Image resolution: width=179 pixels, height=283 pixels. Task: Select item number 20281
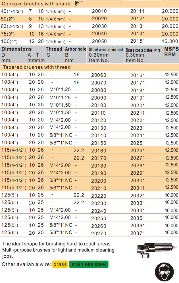pyautogui.click(x=138, y=166)
